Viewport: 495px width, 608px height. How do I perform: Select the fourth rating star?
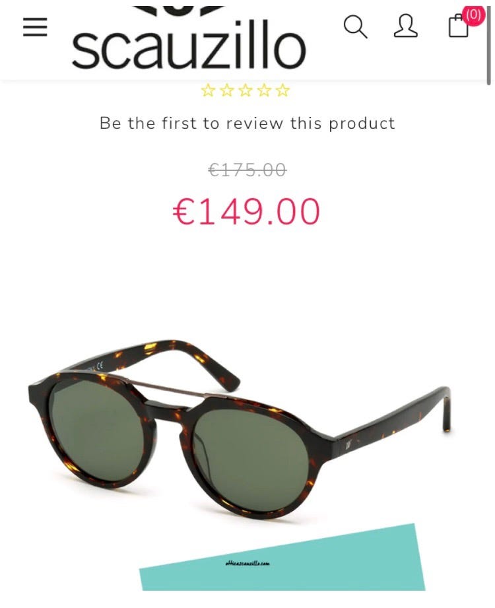coord(264,90)
